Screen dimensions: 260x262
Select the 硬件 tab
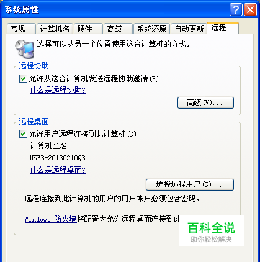[x=88, y=29]
